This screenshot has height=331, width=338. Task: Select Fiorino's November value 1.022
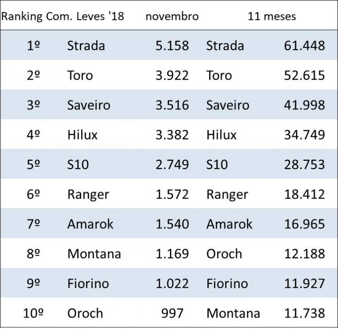point(172,284)
